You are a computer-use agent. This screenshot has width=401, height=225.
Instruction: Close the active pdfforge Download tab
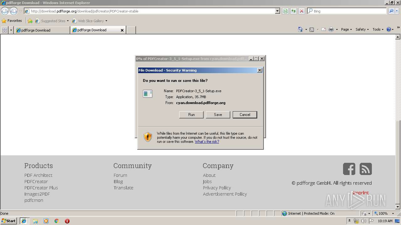click(122, 30)
